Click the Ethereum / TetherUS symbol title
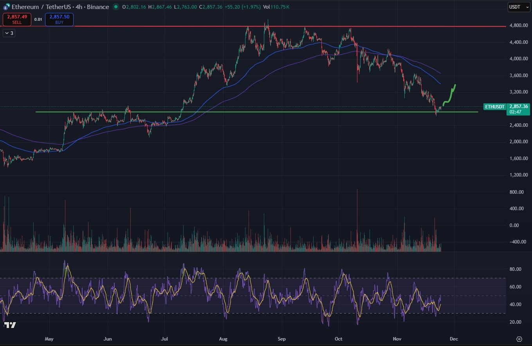Screen dimensions: 532x346 click(x=60, y=7)
